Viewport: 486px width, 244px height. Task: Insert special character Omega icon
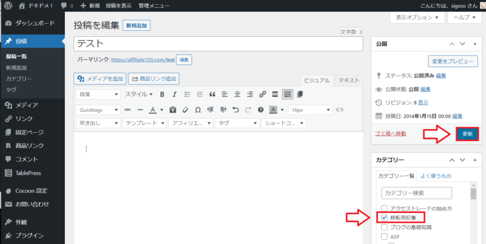coord(198,110)
